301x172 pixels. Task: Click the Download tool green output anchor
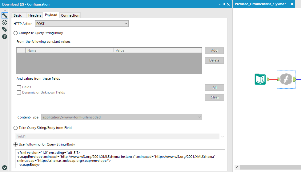pos(295,79)
